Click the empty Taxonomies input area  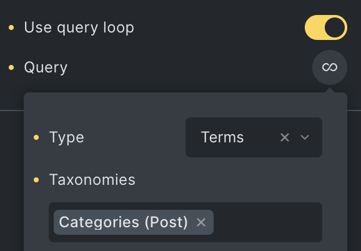[267, 222]
